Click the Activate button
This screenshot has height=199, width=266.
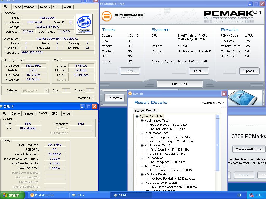pyautogui.click(x=115, y=98)
